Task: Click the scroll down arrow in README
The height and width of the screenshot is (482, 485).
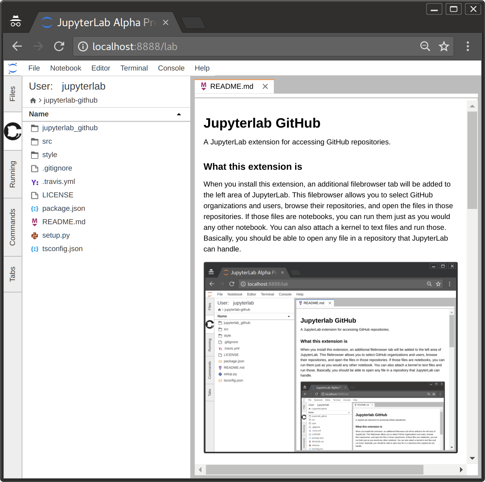Action: tap(472, 458)
